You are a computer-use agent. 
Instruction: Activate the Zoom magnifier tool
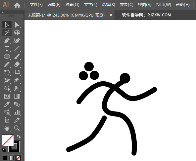(x=17, y=128)
